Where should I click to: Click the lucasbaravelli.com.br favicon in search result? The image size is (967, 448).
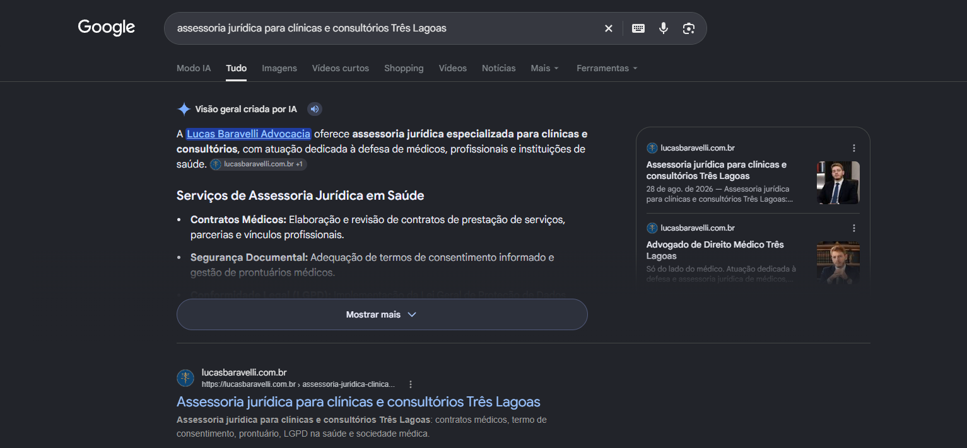[x=185, y=378]
